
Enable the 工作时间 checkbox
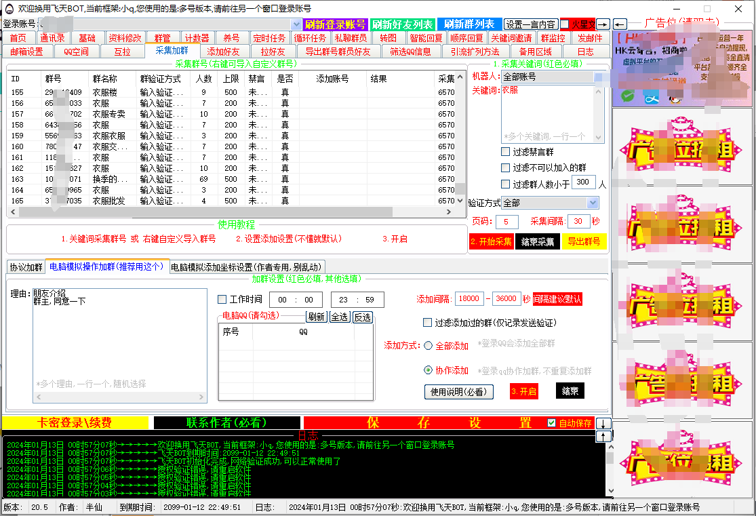point(222,300)
